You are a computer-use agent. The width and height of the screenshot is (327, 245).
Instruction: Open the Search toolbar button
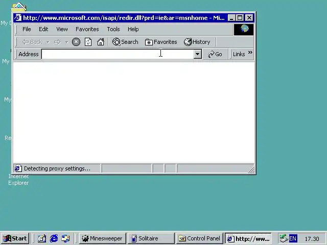coord(125,42)
